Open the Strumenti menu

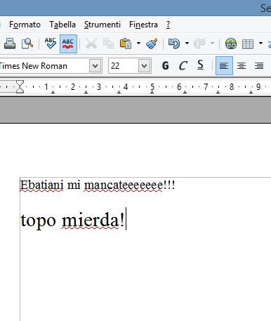coord(103,25)
